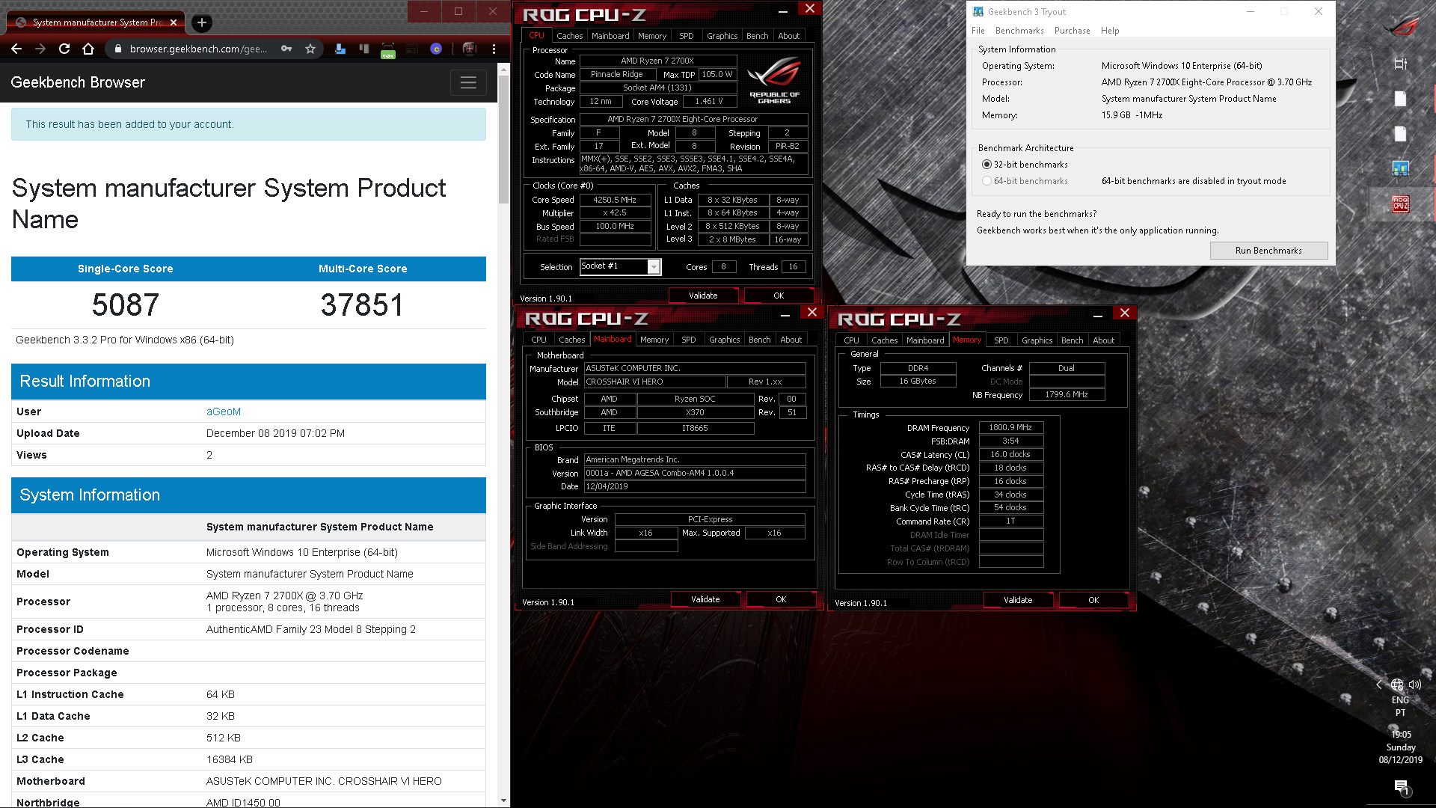Go back in the browser
The width and height of the screenshot is (1436, 808).
click(x=16, y=49)
